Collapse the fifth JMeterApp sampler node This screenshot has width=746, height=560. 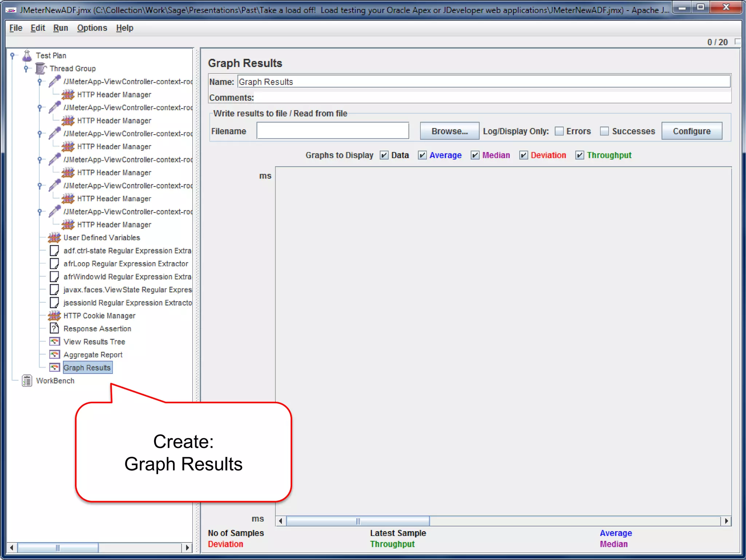(x=40, y=186)
